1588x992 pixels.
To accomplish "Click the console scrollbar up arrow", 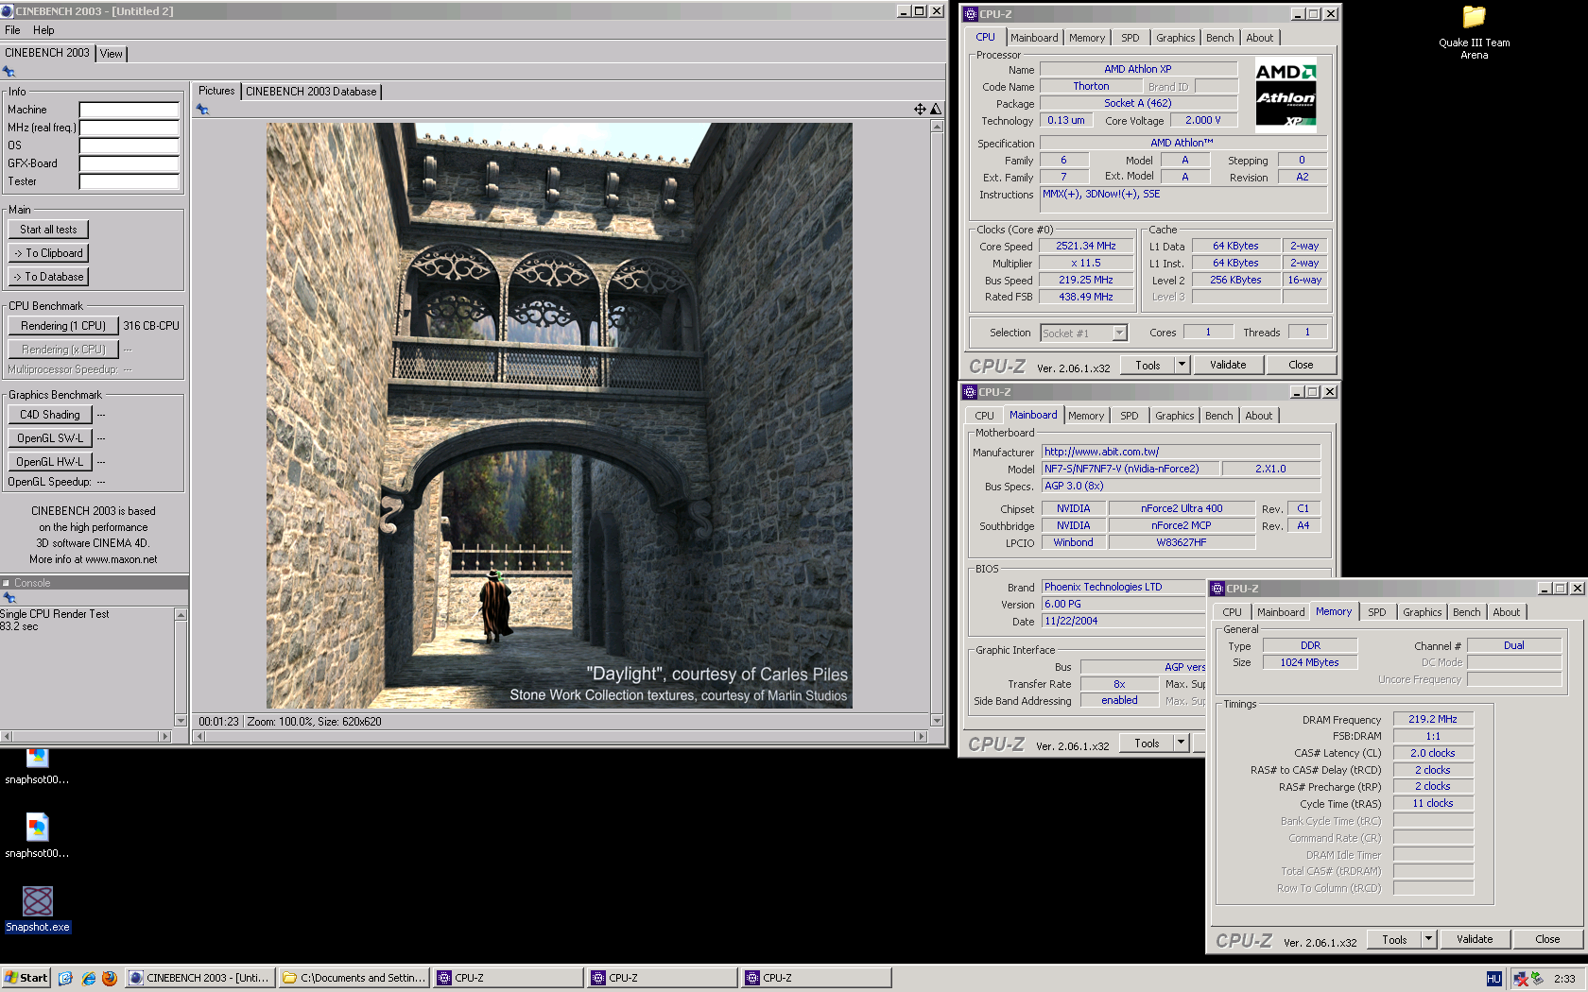I will [181, 615].
